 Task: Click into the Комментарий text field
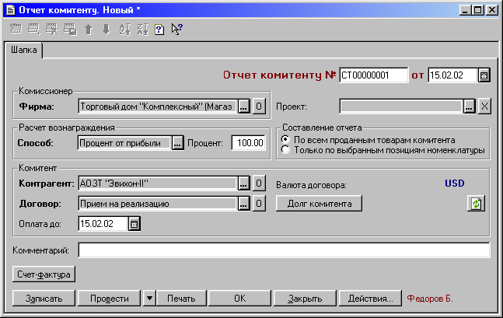284,250
